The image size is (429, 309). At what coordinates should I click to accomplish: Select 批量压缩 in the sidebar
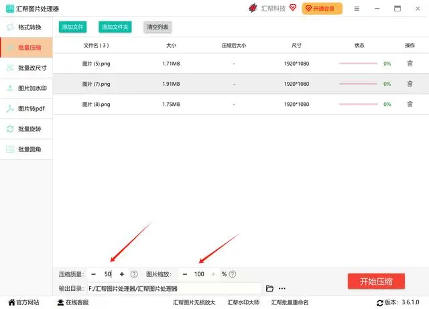26,48
